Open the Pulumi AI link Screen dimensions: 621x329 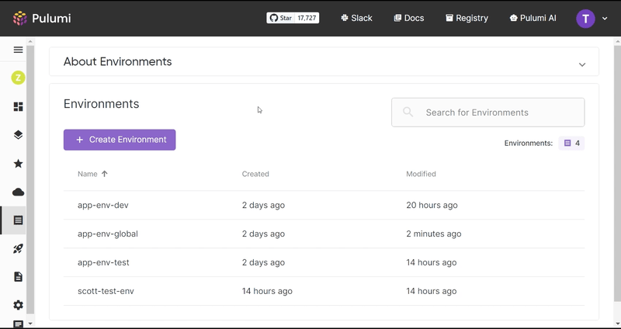point(533,18)
